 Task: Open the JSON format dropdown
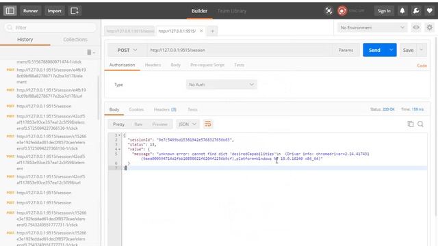coord(187,124)
